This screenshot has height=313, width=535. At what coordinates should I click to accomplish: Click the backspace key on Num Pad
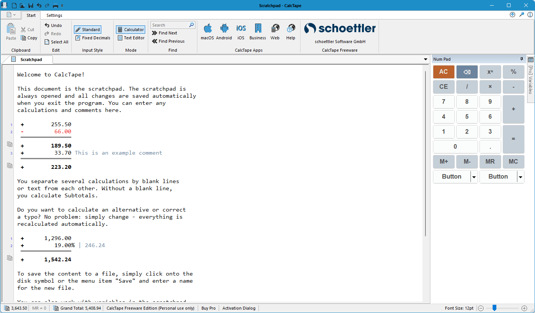pos(467,72)
